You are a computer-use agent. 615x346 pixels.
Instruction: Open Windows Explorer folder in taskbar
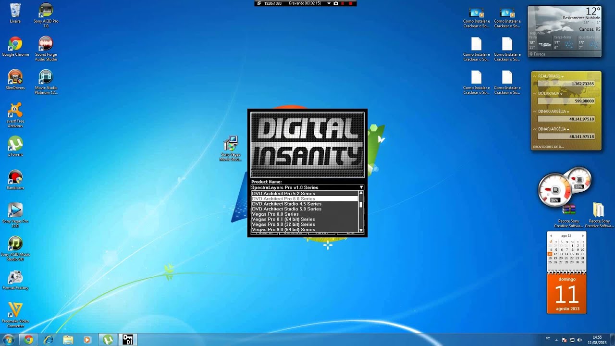(x=68, y=340)
